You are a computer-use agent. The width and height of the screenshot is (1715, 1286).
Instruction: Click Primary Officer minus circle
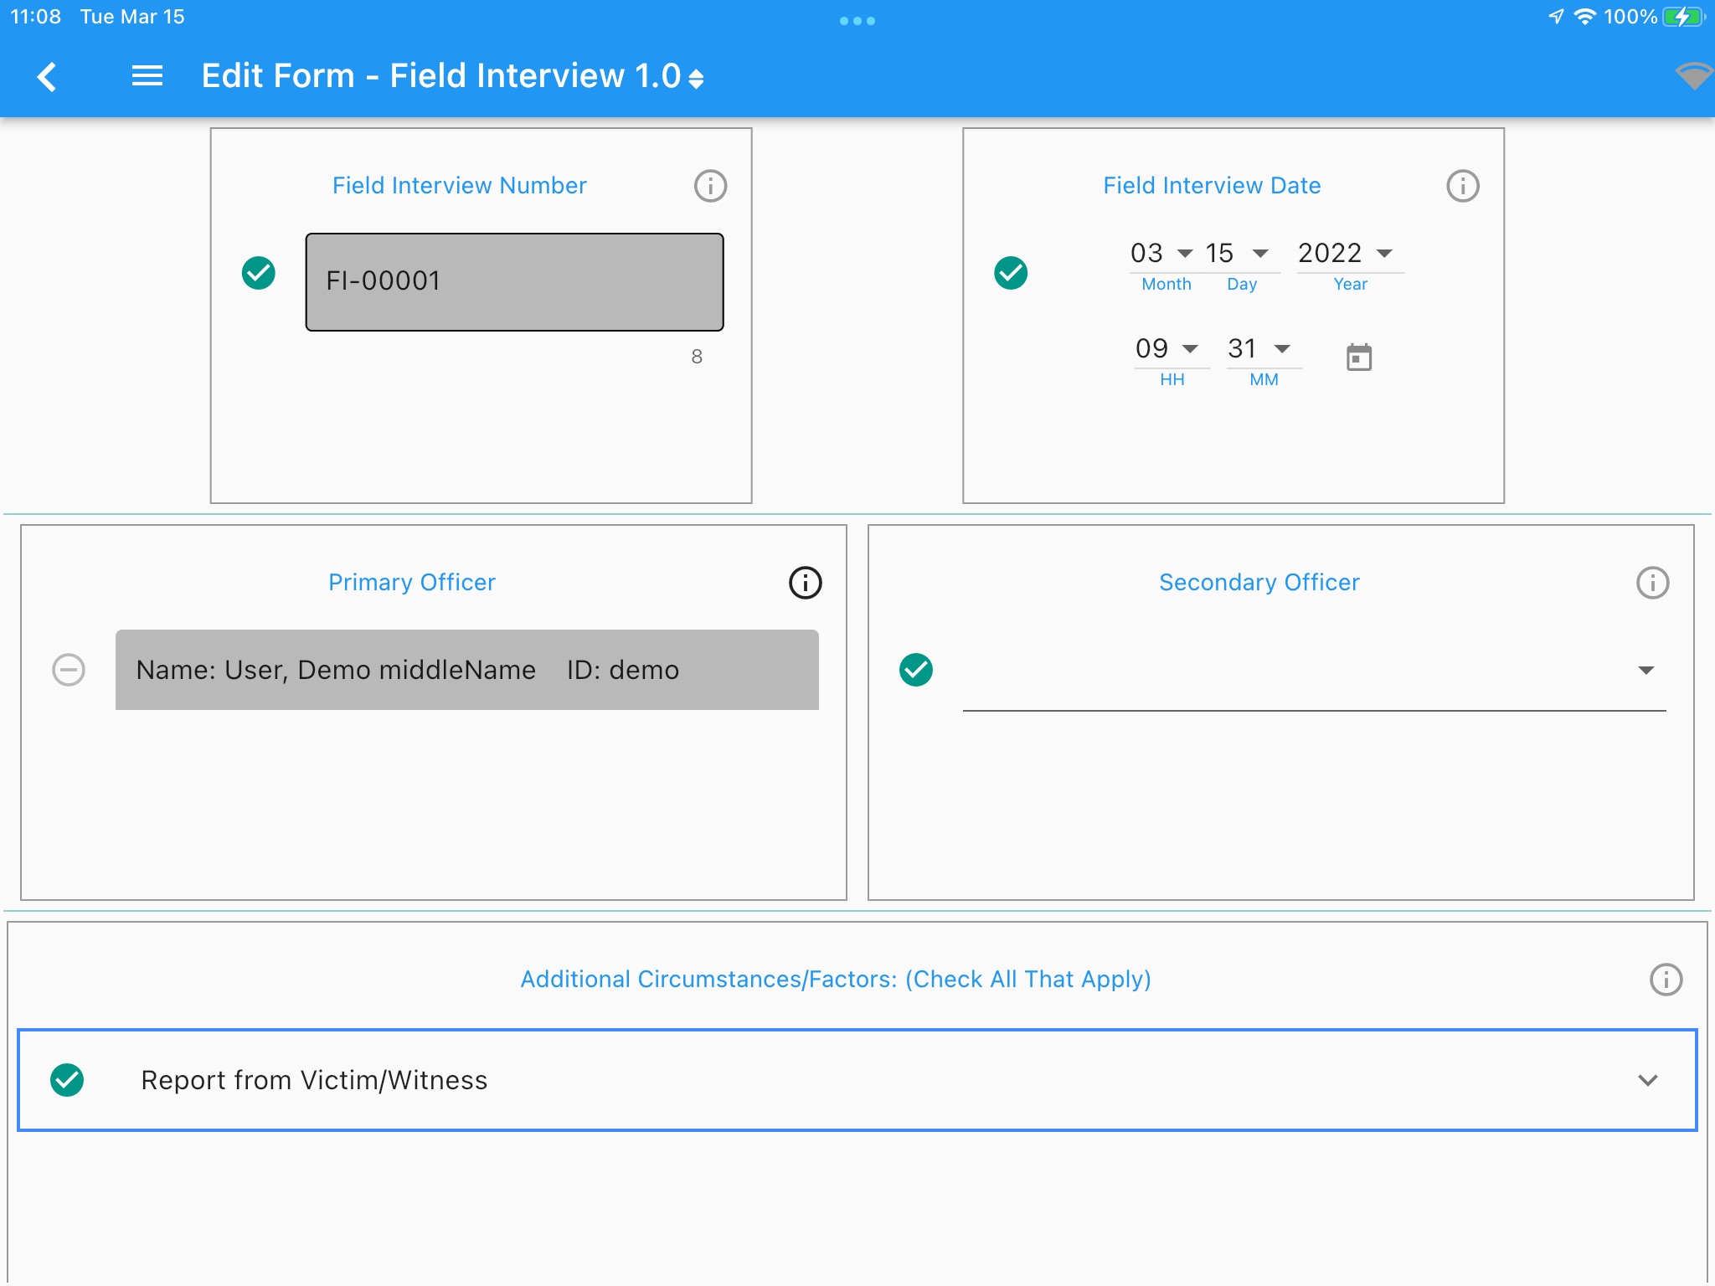click(69, 670)
